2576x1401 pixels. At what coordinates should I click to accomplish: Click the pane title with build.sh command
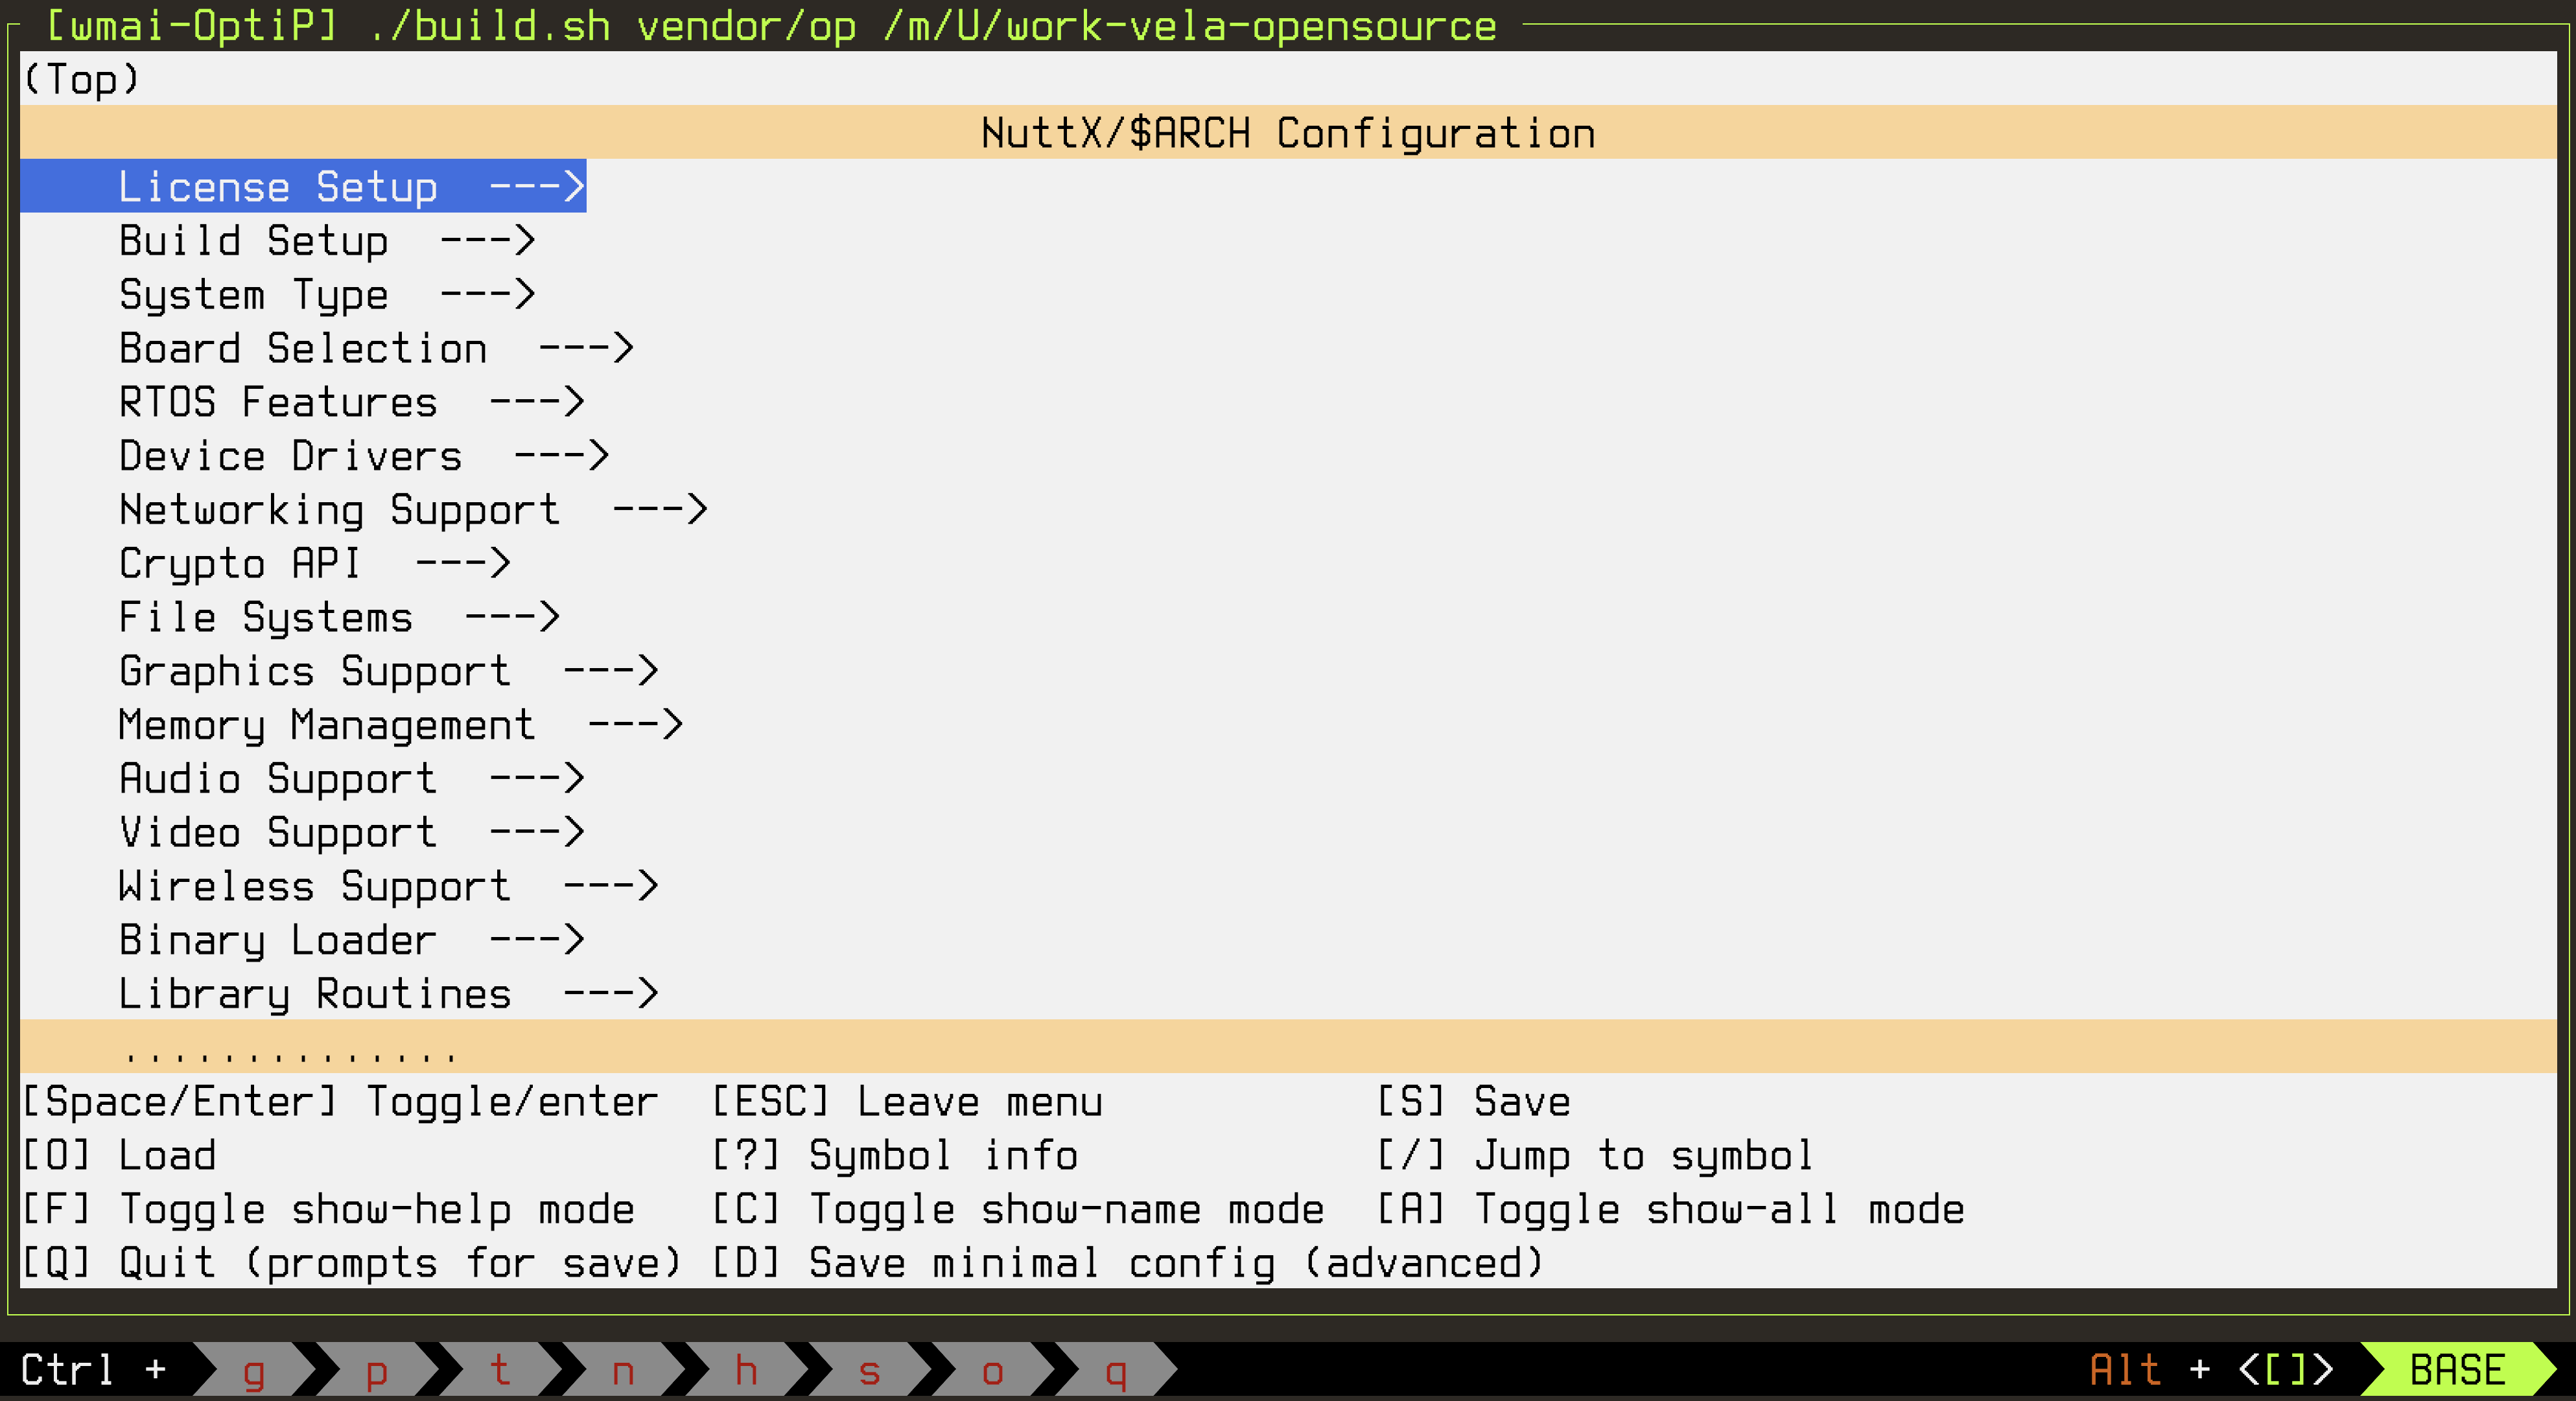pyautogui.click(x=771, y=25)
